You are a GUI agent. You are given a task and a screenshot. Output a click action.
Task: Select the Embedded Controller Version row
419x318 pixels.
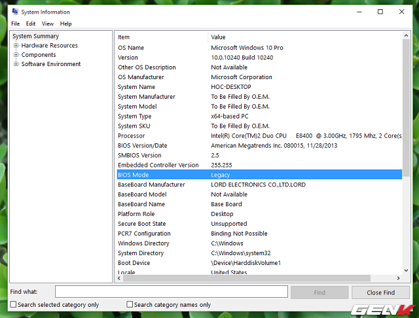(x=259, y=166)
